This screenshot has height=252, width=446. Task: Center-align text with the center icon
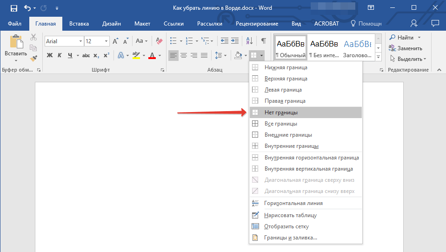pyautogui.click(x=184, y=56)
